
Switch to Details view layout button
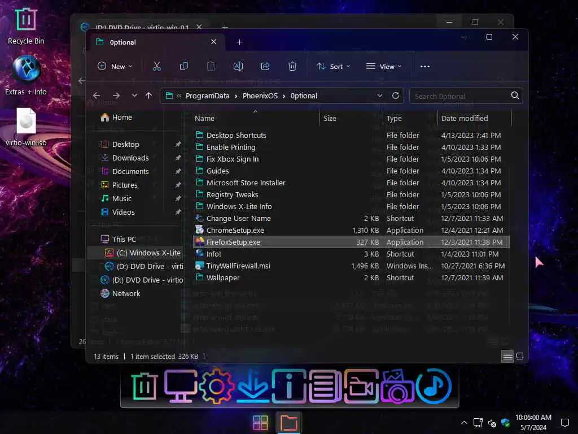click(507, 356)
